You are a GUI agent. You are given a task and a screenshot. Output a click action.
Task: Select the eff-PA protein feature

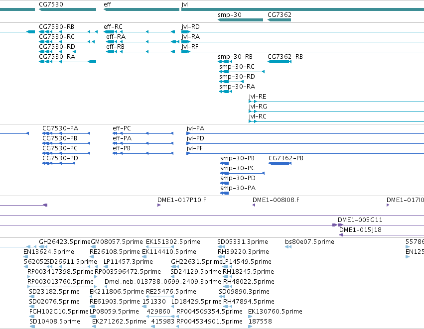point(143,143)
